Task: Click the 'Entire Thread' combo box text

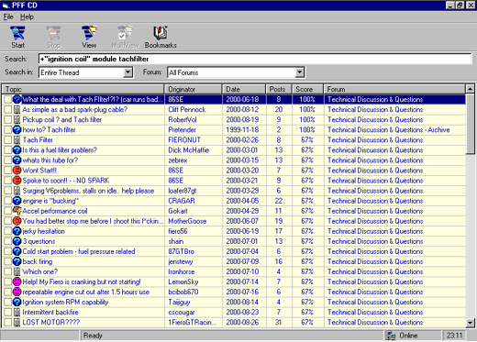Action: (x=60, y=72)
